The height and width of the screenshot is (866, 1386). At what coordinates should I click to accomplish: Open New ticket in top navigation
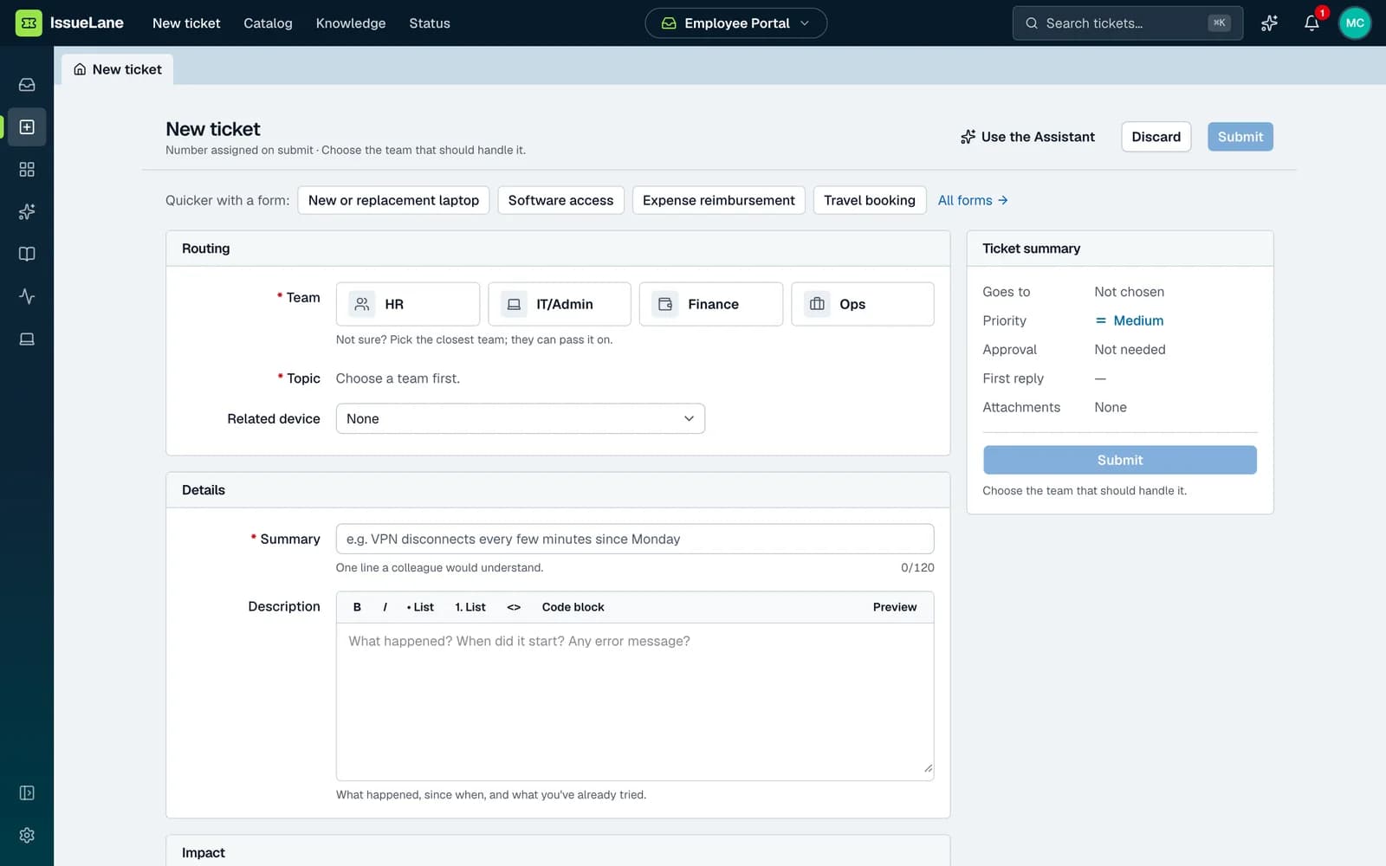186,23
